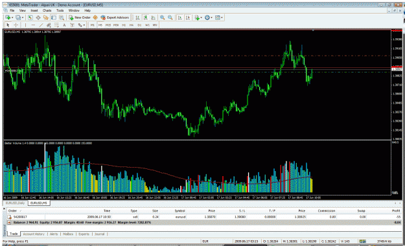
Task: Open the New Chart dropdown arrow
Action: [12, 17]
